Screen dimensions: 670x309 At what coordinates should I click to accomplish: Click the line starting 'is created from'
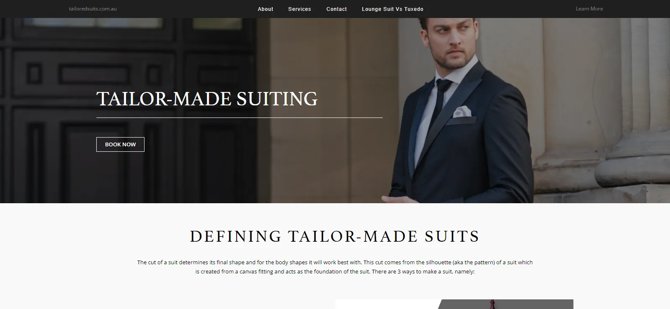coord(335,271)
